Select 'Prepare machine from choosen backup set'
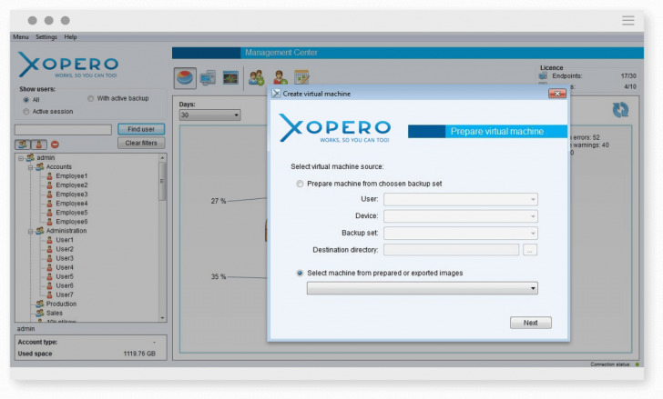This screenshot has width=663, height=399. click(300, 184)
